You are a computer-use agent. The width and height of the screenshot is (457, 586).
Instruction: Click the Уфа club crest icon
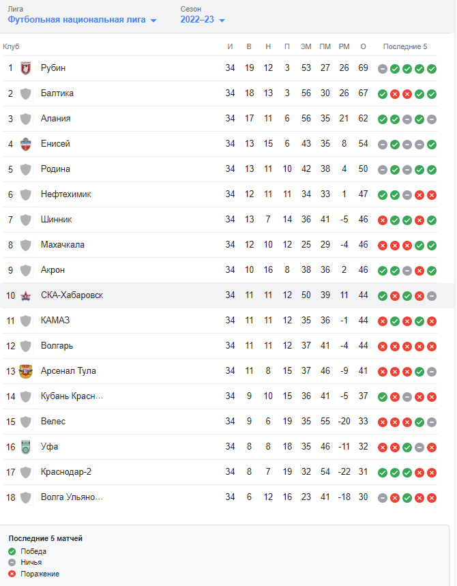coord(25,447)
